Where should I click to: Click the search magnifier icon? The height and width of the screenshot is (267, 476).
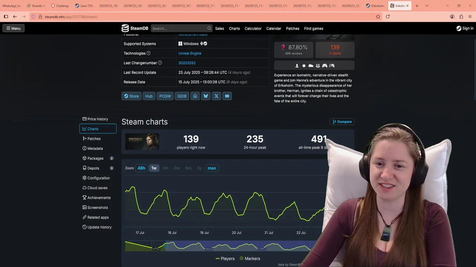tap(209, 28)
